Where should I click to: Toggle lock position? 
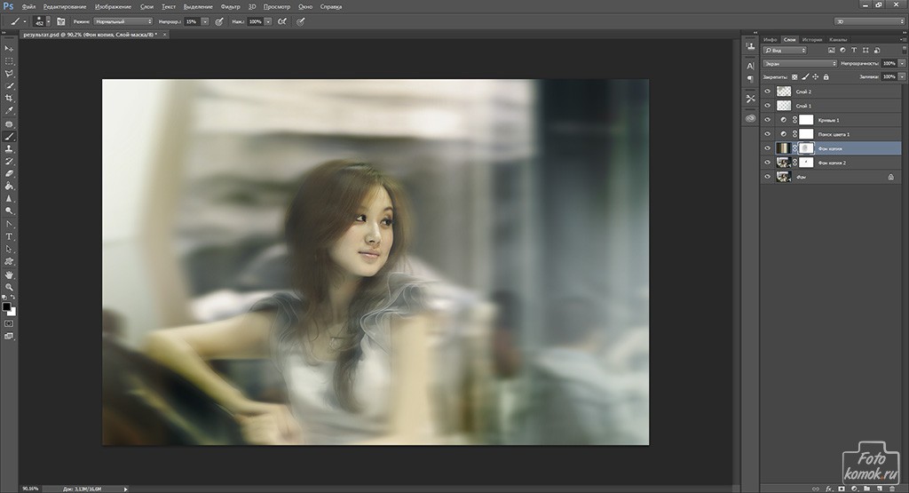(x=816, y=76)
